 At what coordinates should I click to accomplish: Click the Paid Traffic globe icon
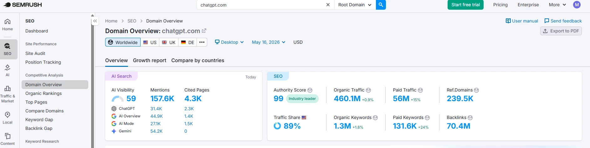[x=420, y=90]
